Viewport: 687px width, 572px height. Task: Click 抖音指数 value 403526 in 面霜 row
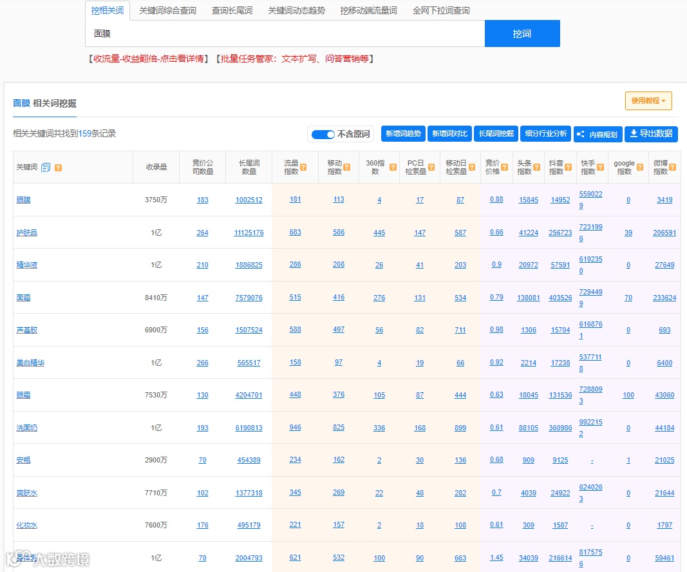560,298
